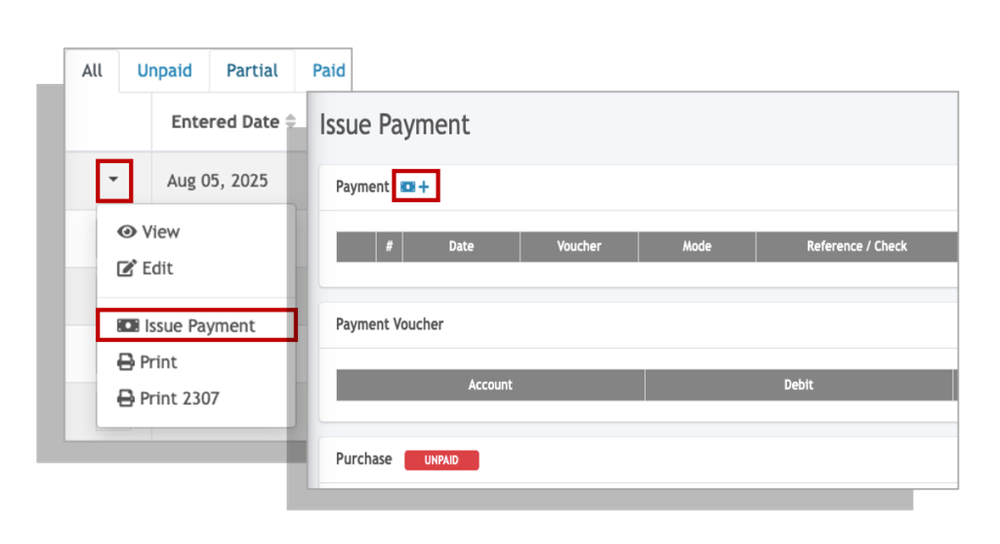Click the Payment Voucher section heading

coord(390,324)
